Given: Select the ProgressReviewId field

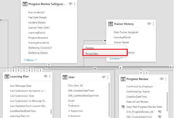Looking at the screenshot, I should pyautogui.click(x=38, y=38).
